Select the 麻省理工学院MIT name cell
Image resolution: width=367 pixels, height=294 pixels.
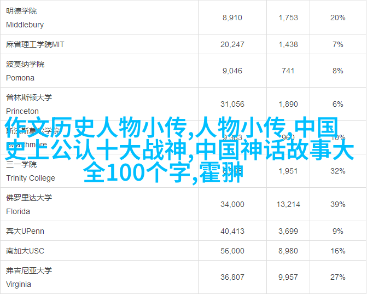99,44
